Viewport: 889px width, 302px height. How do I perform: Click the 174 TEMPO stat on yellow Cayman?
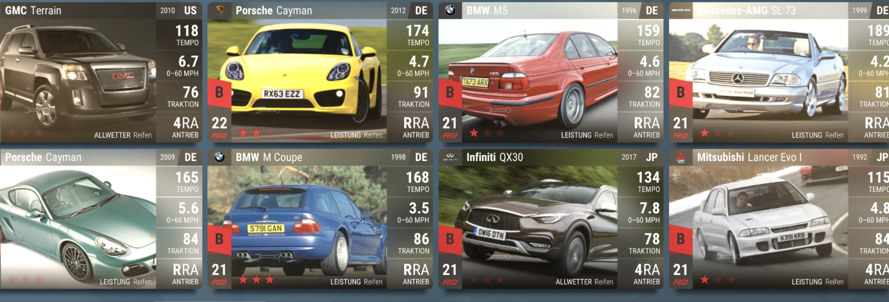click(418, 35)
